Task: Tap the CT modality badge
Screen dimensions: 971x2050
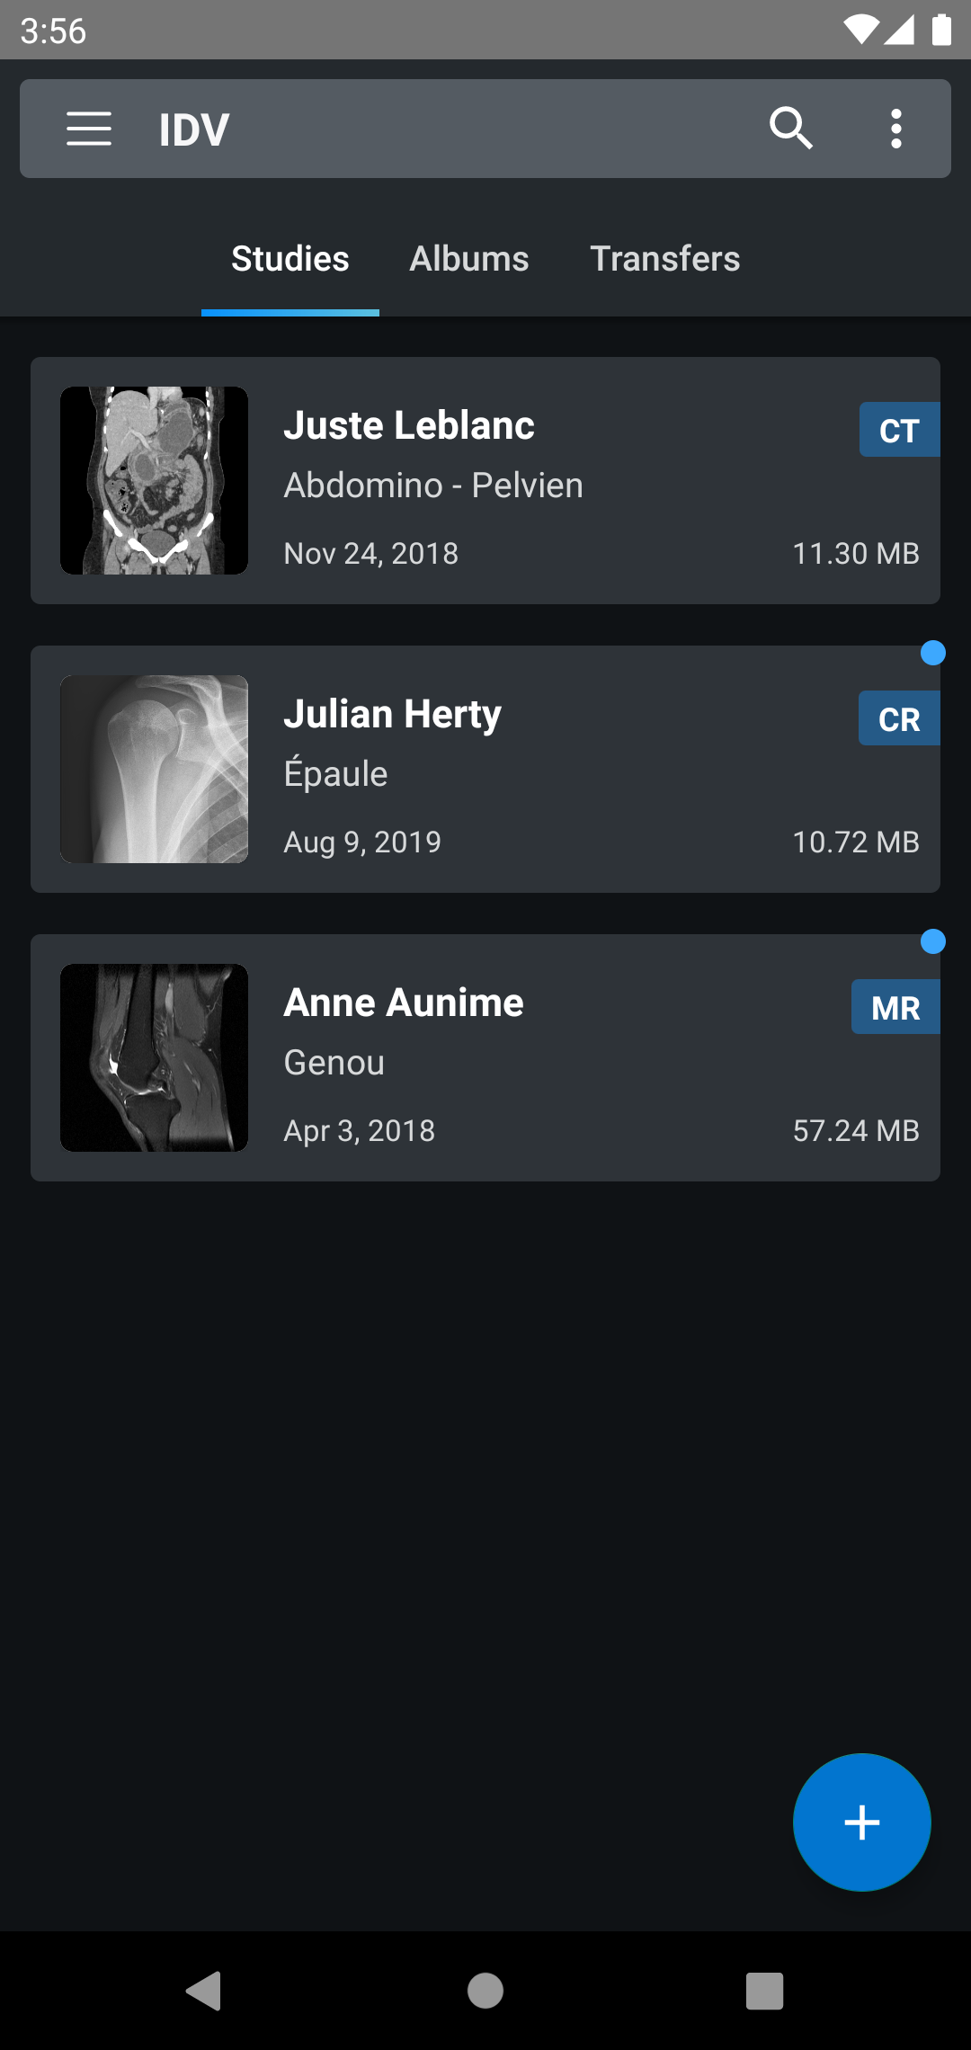Action: pos(899,430)
